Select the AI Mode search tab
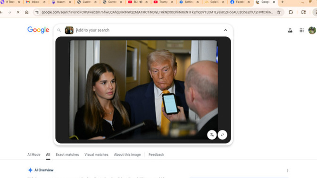 [x=34, y=154]
